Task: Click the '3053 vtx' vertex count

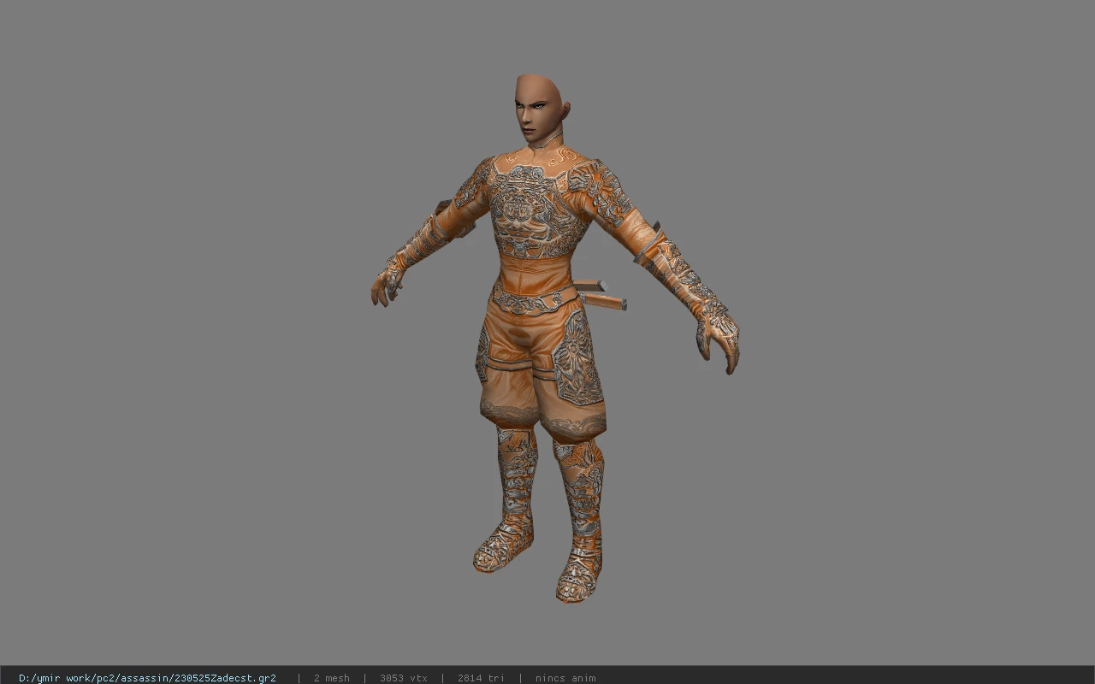Action: pyautogui.click(x=403, y=678)
